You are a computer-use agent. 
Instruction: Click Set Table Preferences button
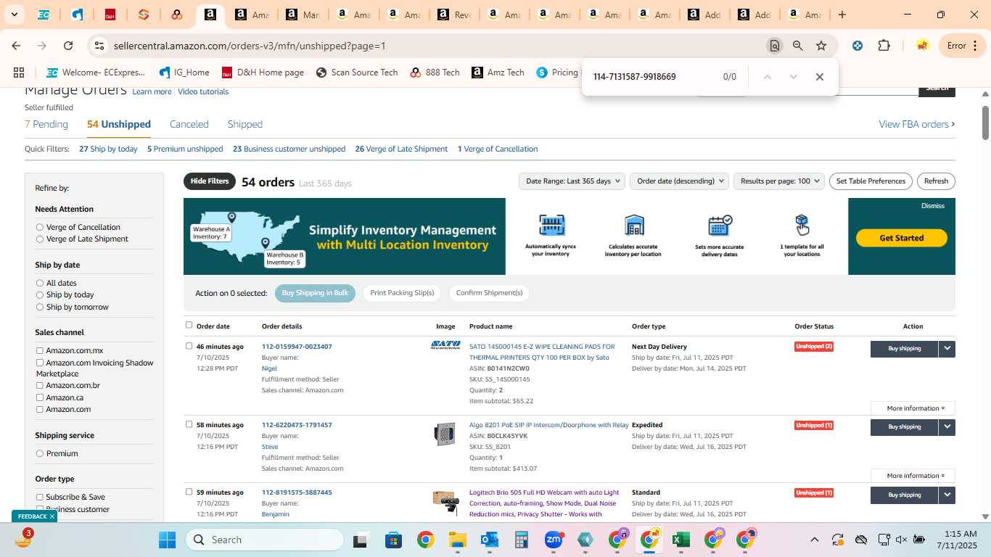871,181
